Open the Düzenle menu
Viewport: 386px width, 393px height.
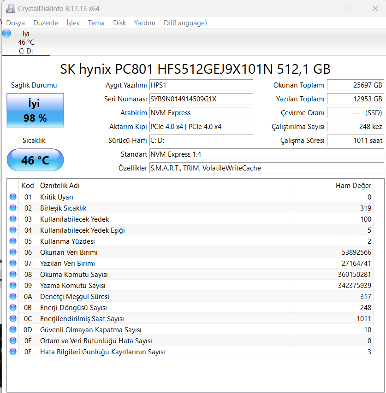click(x=45, y=23)
